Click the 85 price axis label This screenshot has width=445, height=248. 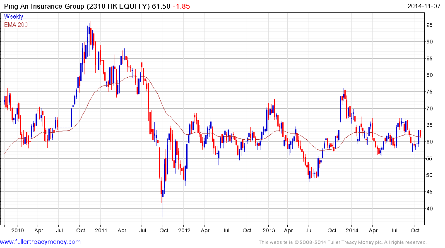429,58
